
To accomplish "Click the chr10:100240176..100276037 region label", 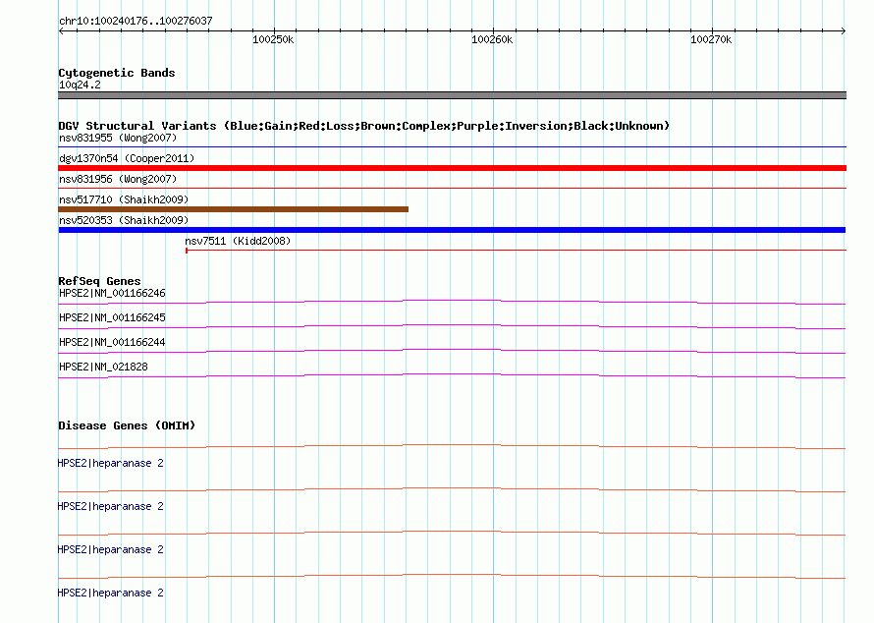I will [136, 21].
